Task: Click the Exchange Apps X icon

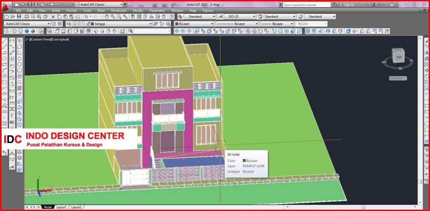Action: click(373, 5)
